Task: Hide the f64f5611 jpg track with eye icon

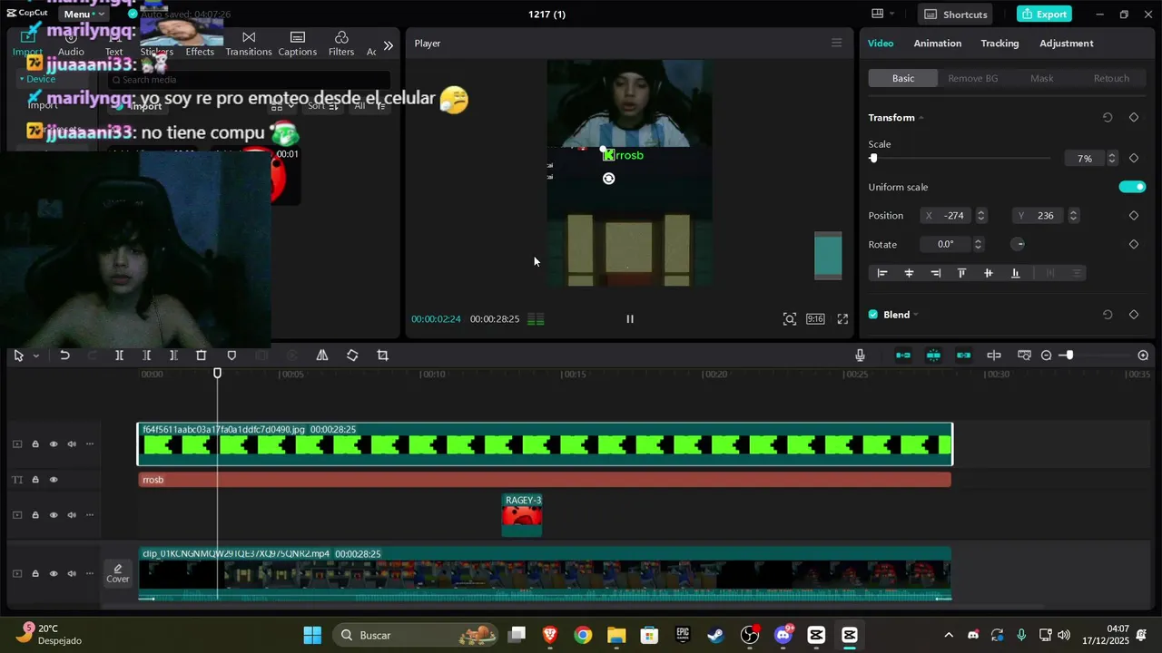Action: 54,444
